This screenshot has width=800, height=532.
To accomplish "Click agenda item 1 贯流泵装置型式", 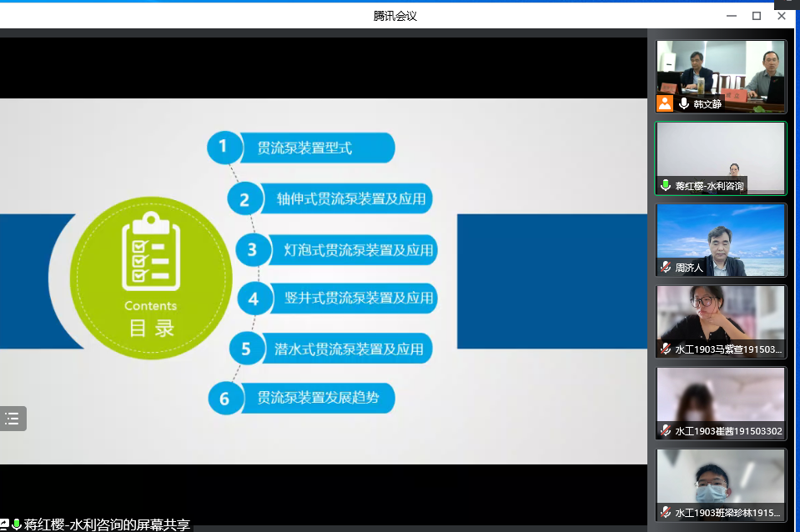I will 304,148.
